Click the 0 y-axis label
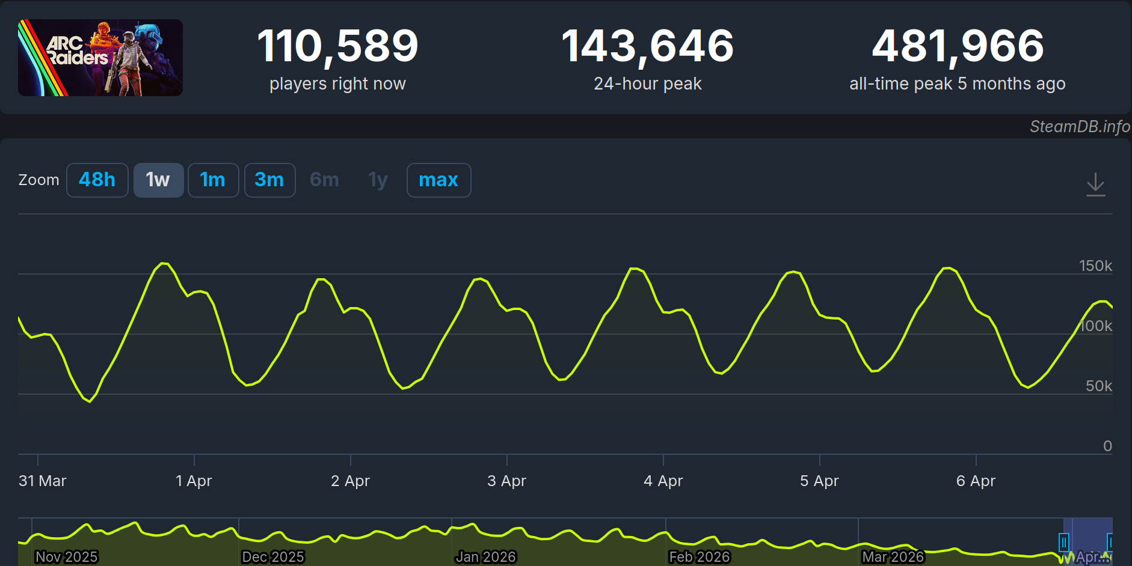 [x=1107, y=446]
